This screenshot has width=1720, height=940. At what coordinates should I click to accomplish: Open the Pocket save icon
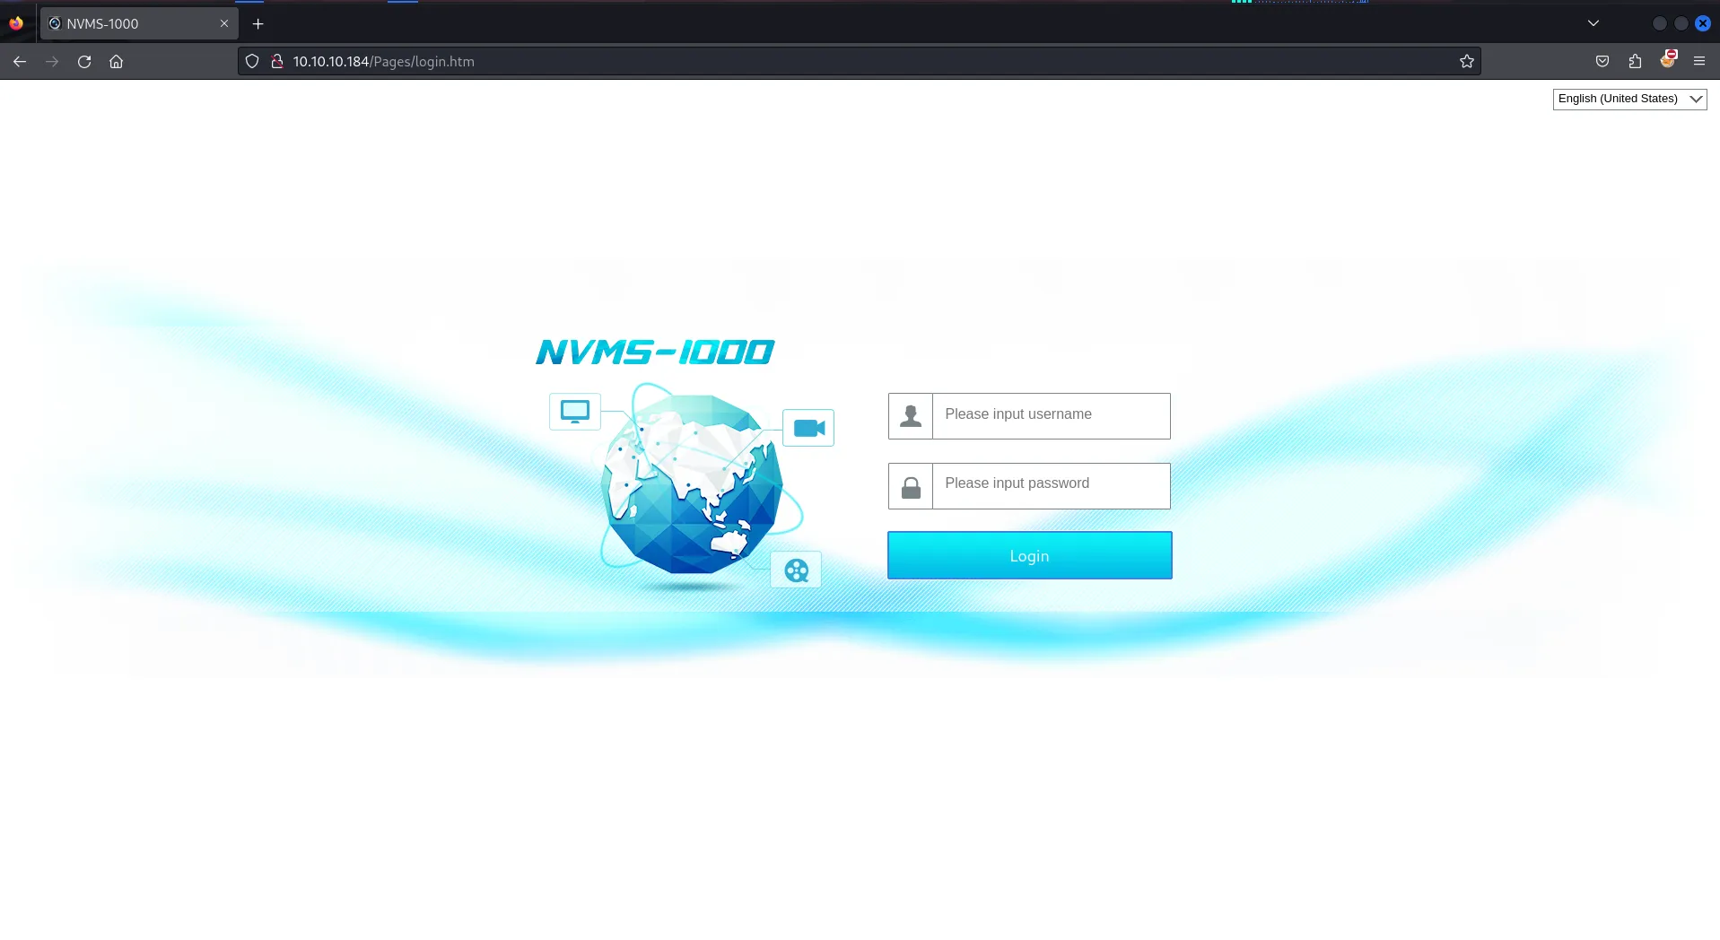(x=1602, y=61)
